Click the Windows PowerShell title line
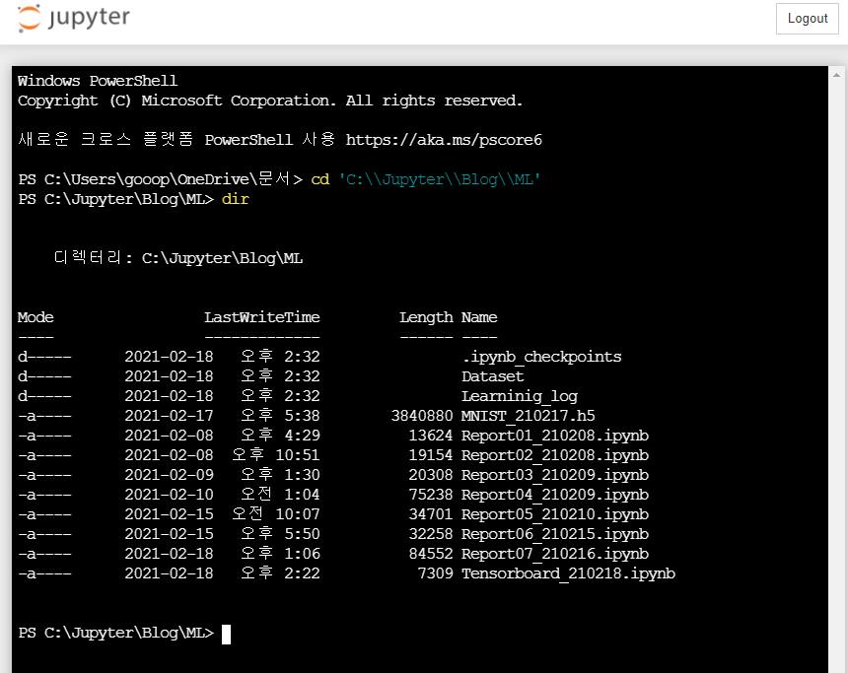The width and height of the screenshot is (848, 673). 98,81
